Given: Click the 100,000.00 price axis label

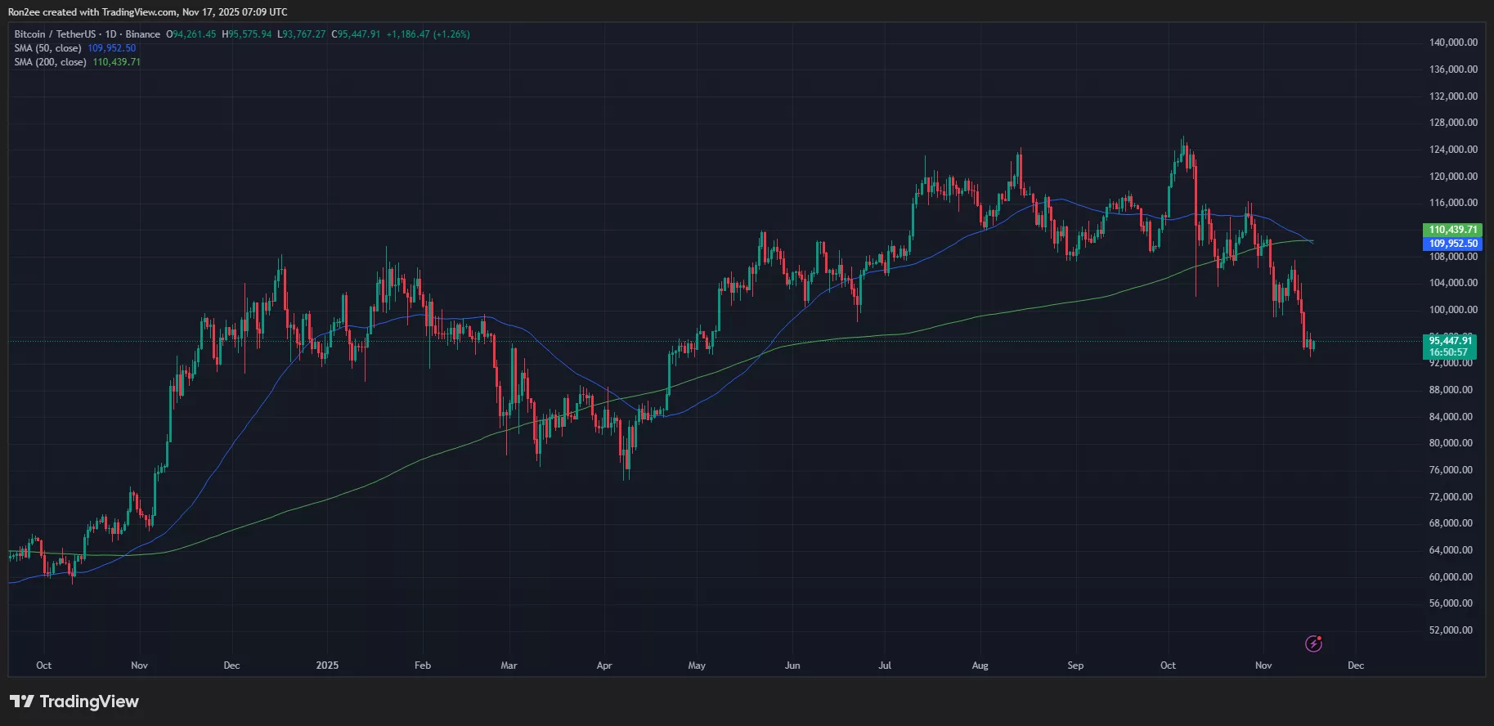Looking at the screenshot, I should coord(1452,310).
